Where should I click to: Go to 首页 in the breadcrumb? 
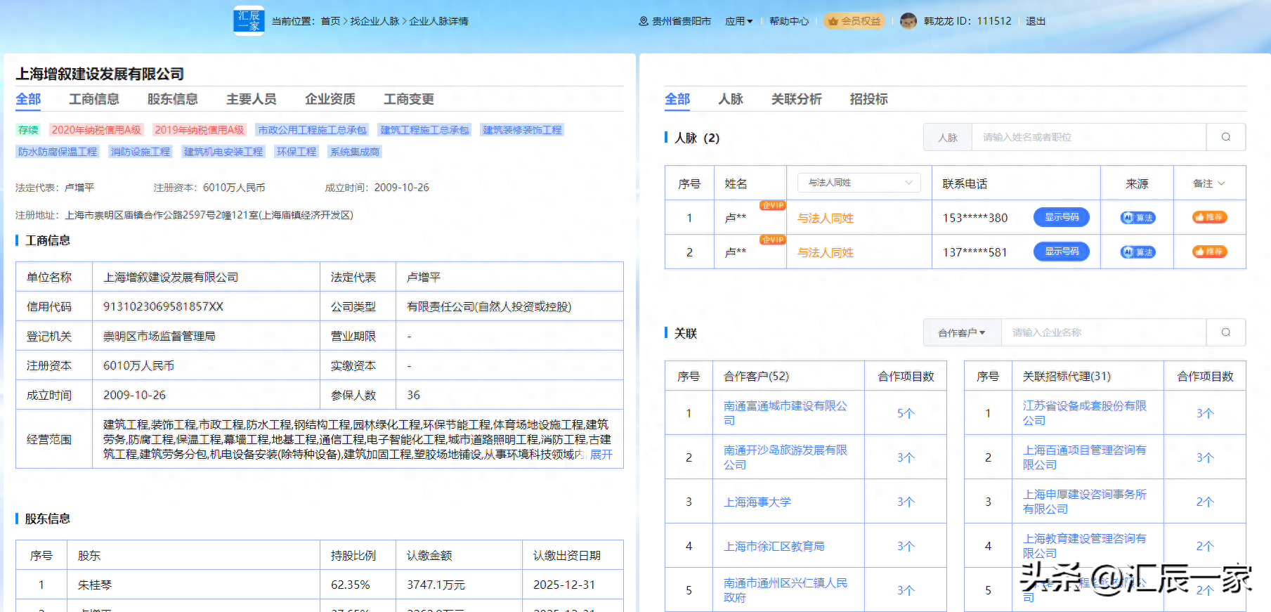point(331,21)
